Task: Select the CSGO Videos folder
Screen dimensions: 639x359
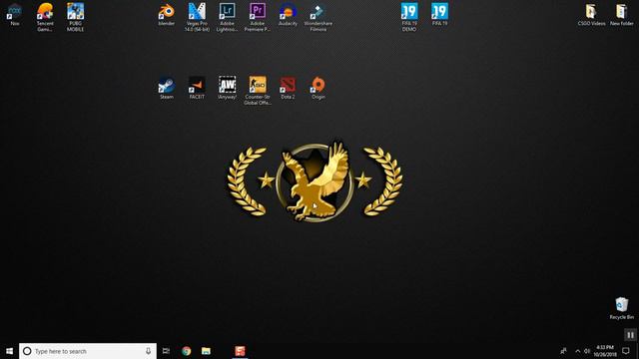Action: pyautogui.click(x=591, y=14)
